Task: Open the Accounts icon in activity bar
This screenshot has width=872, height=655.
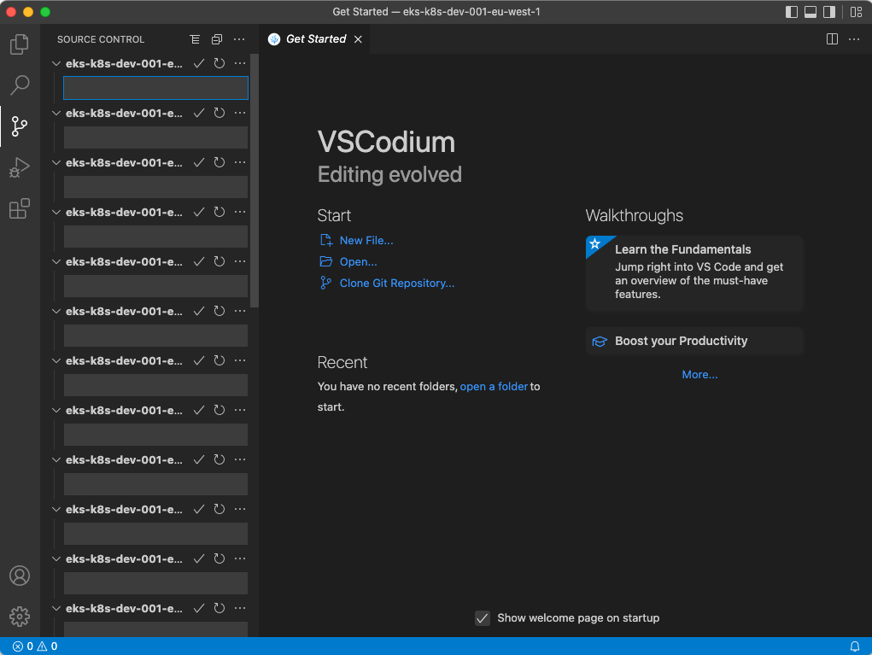Action: click(x=19, y=576)
